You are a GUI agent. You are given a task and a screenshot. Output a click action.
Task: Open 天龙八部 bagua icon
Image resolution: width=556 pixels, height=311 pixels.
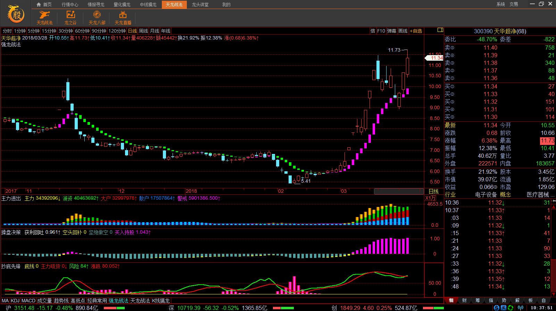coord(97,18)
